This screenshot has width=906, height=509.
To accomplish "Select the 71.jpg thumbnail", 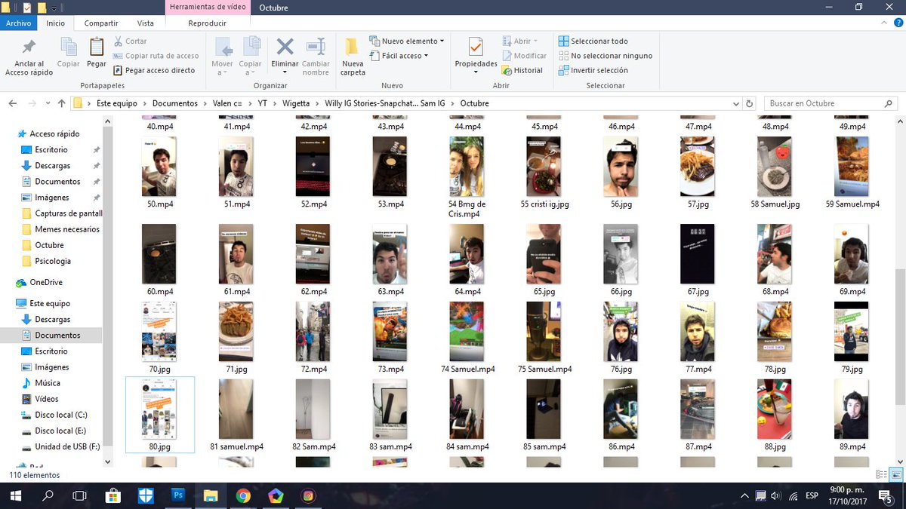I will (x=236, y=332).
